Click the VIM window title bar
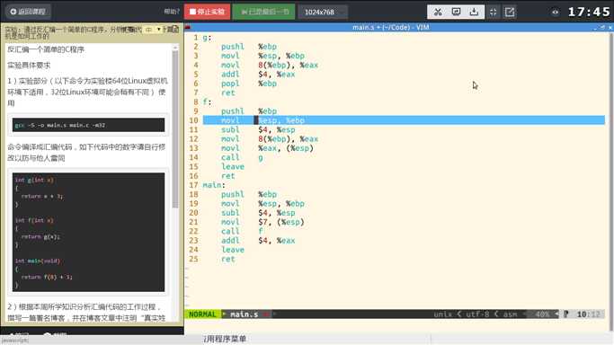This screenshot has height=345, width=614. click(390, 27)
